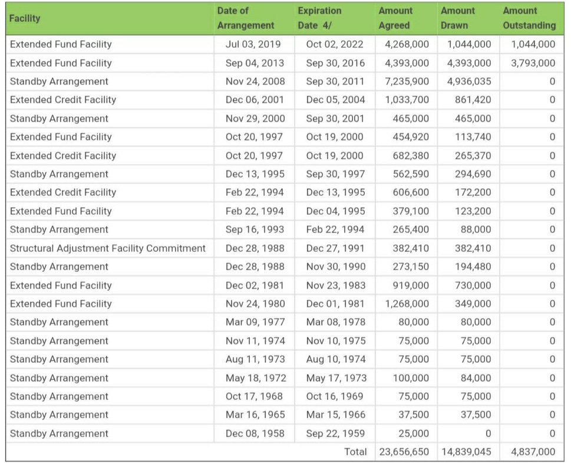The width and height of the screenshot is (571, 463).
Task: Click the Feb 22, 1994 expiration date
Action: [x=335, y=229]
